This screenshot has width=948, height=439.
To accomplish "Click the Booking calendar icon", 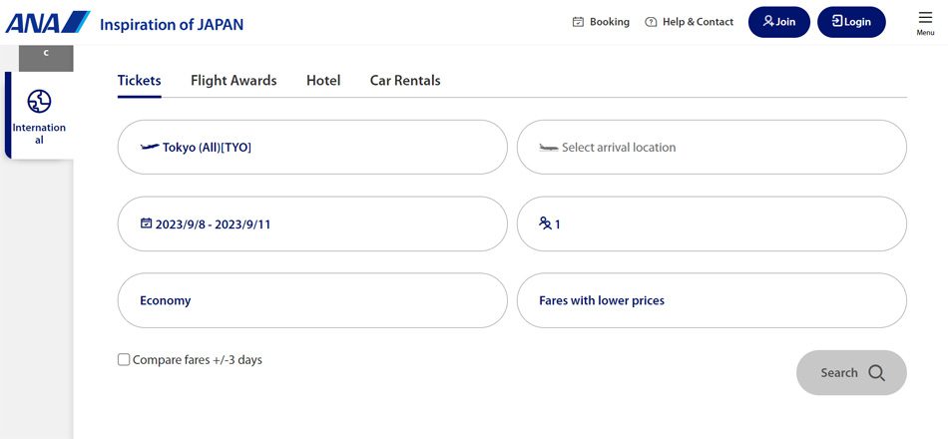I will (x=578, y=22).
